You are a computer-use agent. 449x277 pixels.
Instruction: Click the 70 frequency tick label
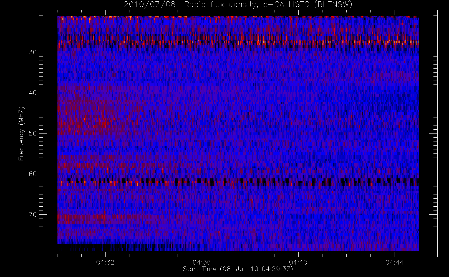(33, 215)
